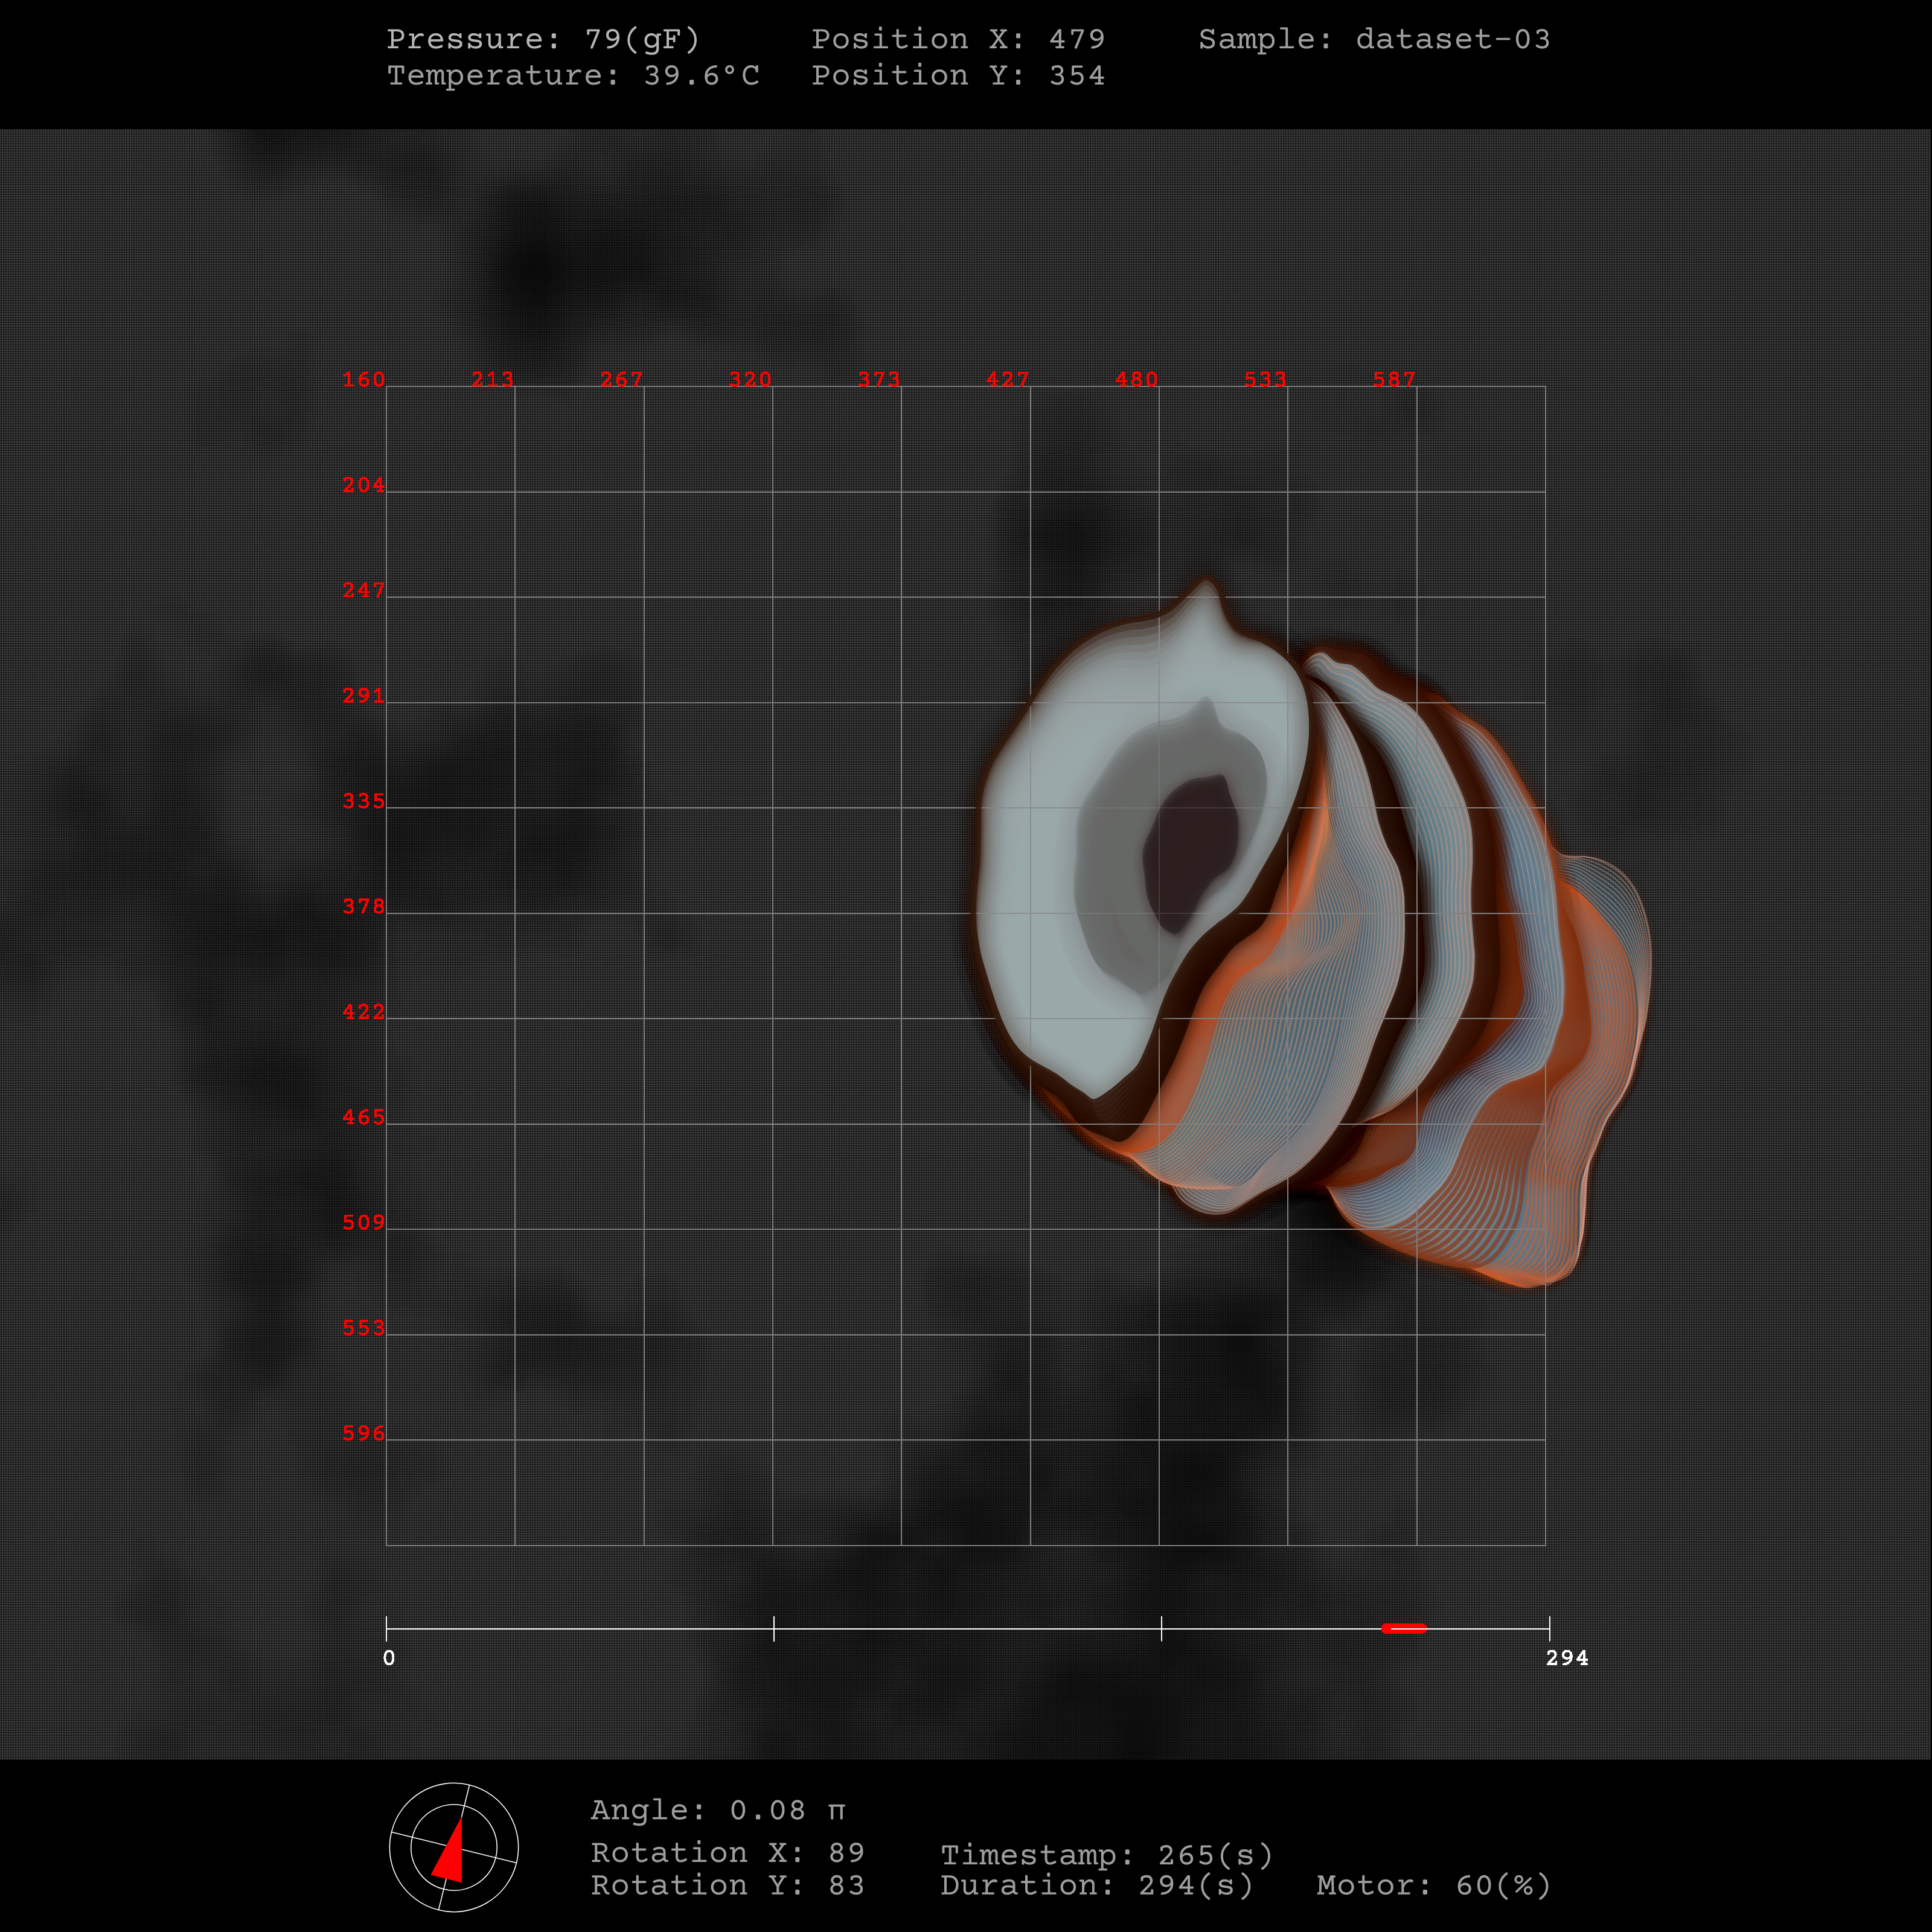
Task: Click the Rotation Y 83 readout
Action: (x=727, y=1885)
